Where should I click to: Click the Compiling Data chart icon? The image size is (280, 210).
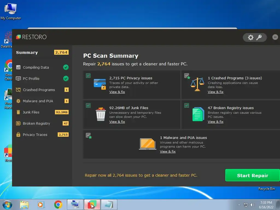tap(18, 67)
